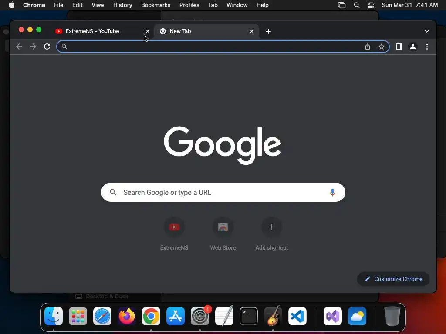Open TextEdit from the Dock
This screenshot has width=446, height=334.
(224, 316)
